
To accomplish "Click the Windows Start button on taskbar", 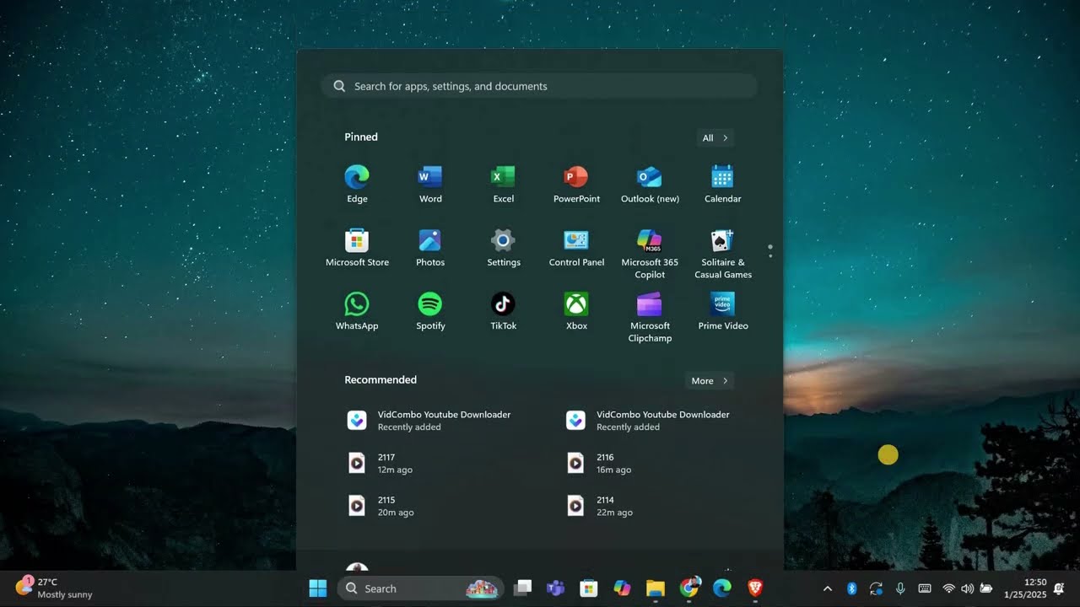I will pos(318,588).
